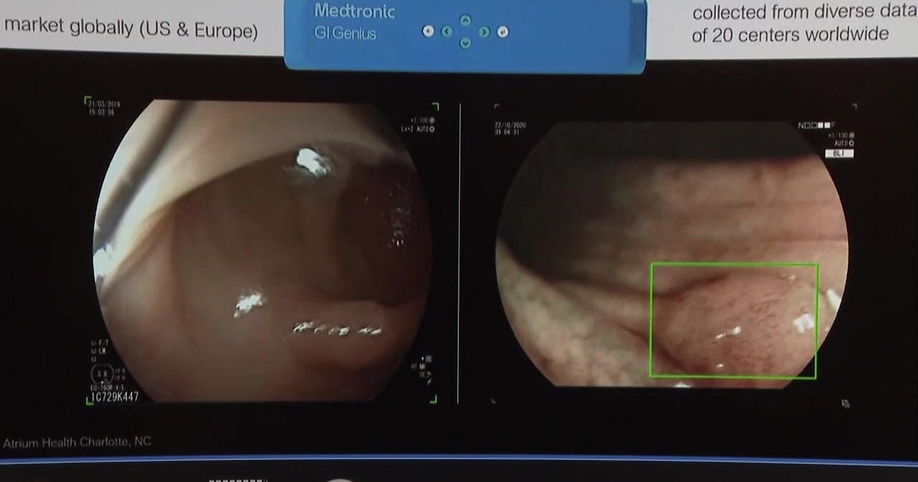918x482 pixels.
Task: Click the down arrow button on GI Genius
Action: tap(465, 44)
